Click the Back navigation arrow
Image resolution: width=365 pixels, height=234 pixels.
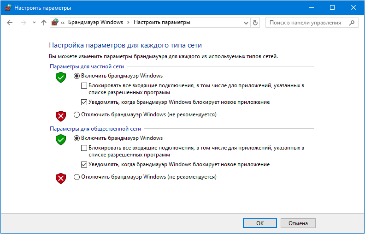click(10, 22)
